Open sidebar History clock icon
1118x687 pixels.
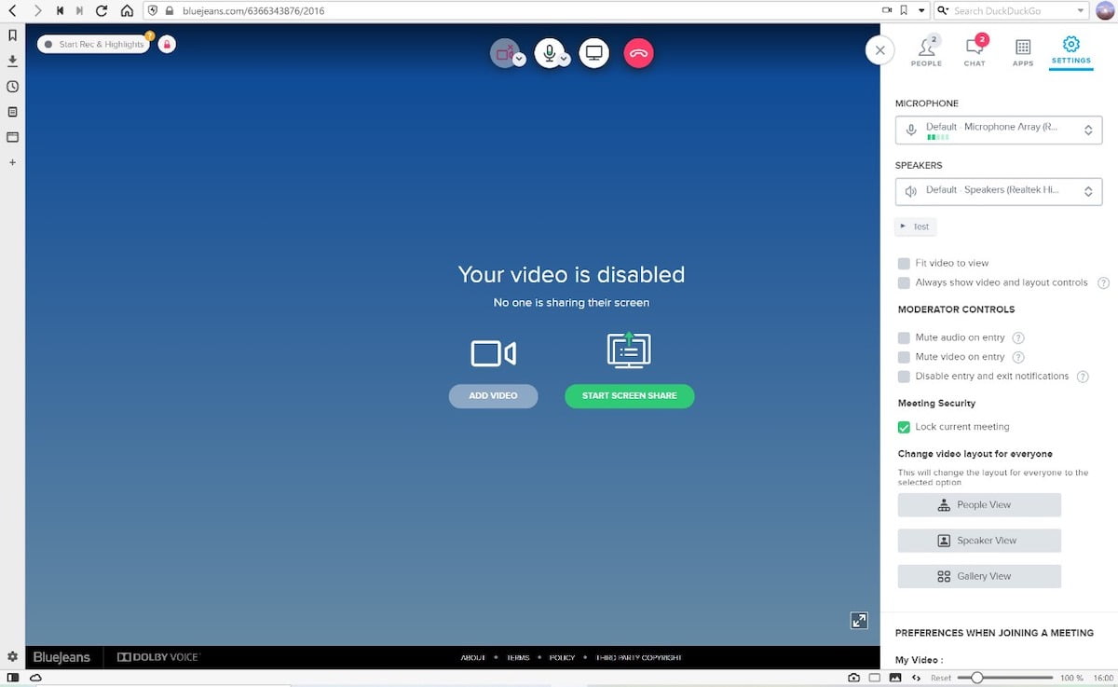coord(12,87)
